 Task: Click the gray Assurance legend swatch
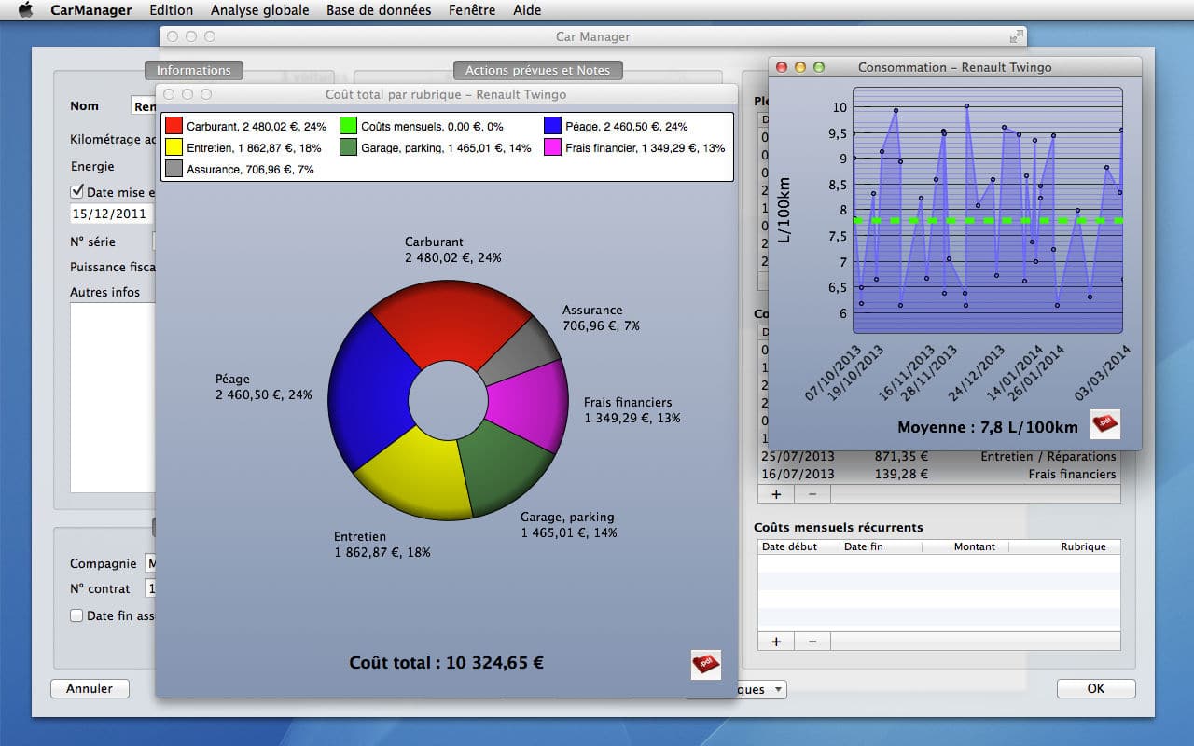[174, 169]
